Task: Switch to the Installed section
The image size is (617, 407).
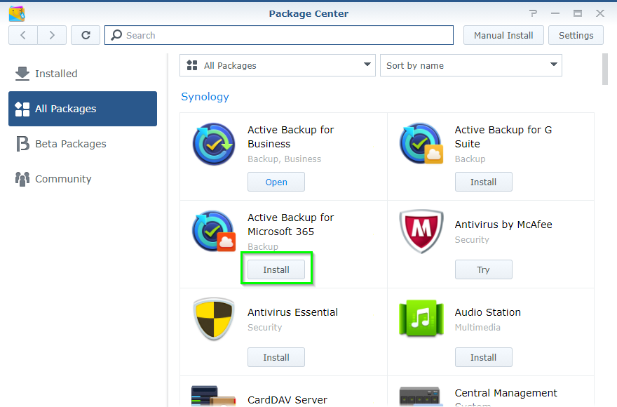Action: (x=83, y=74)
